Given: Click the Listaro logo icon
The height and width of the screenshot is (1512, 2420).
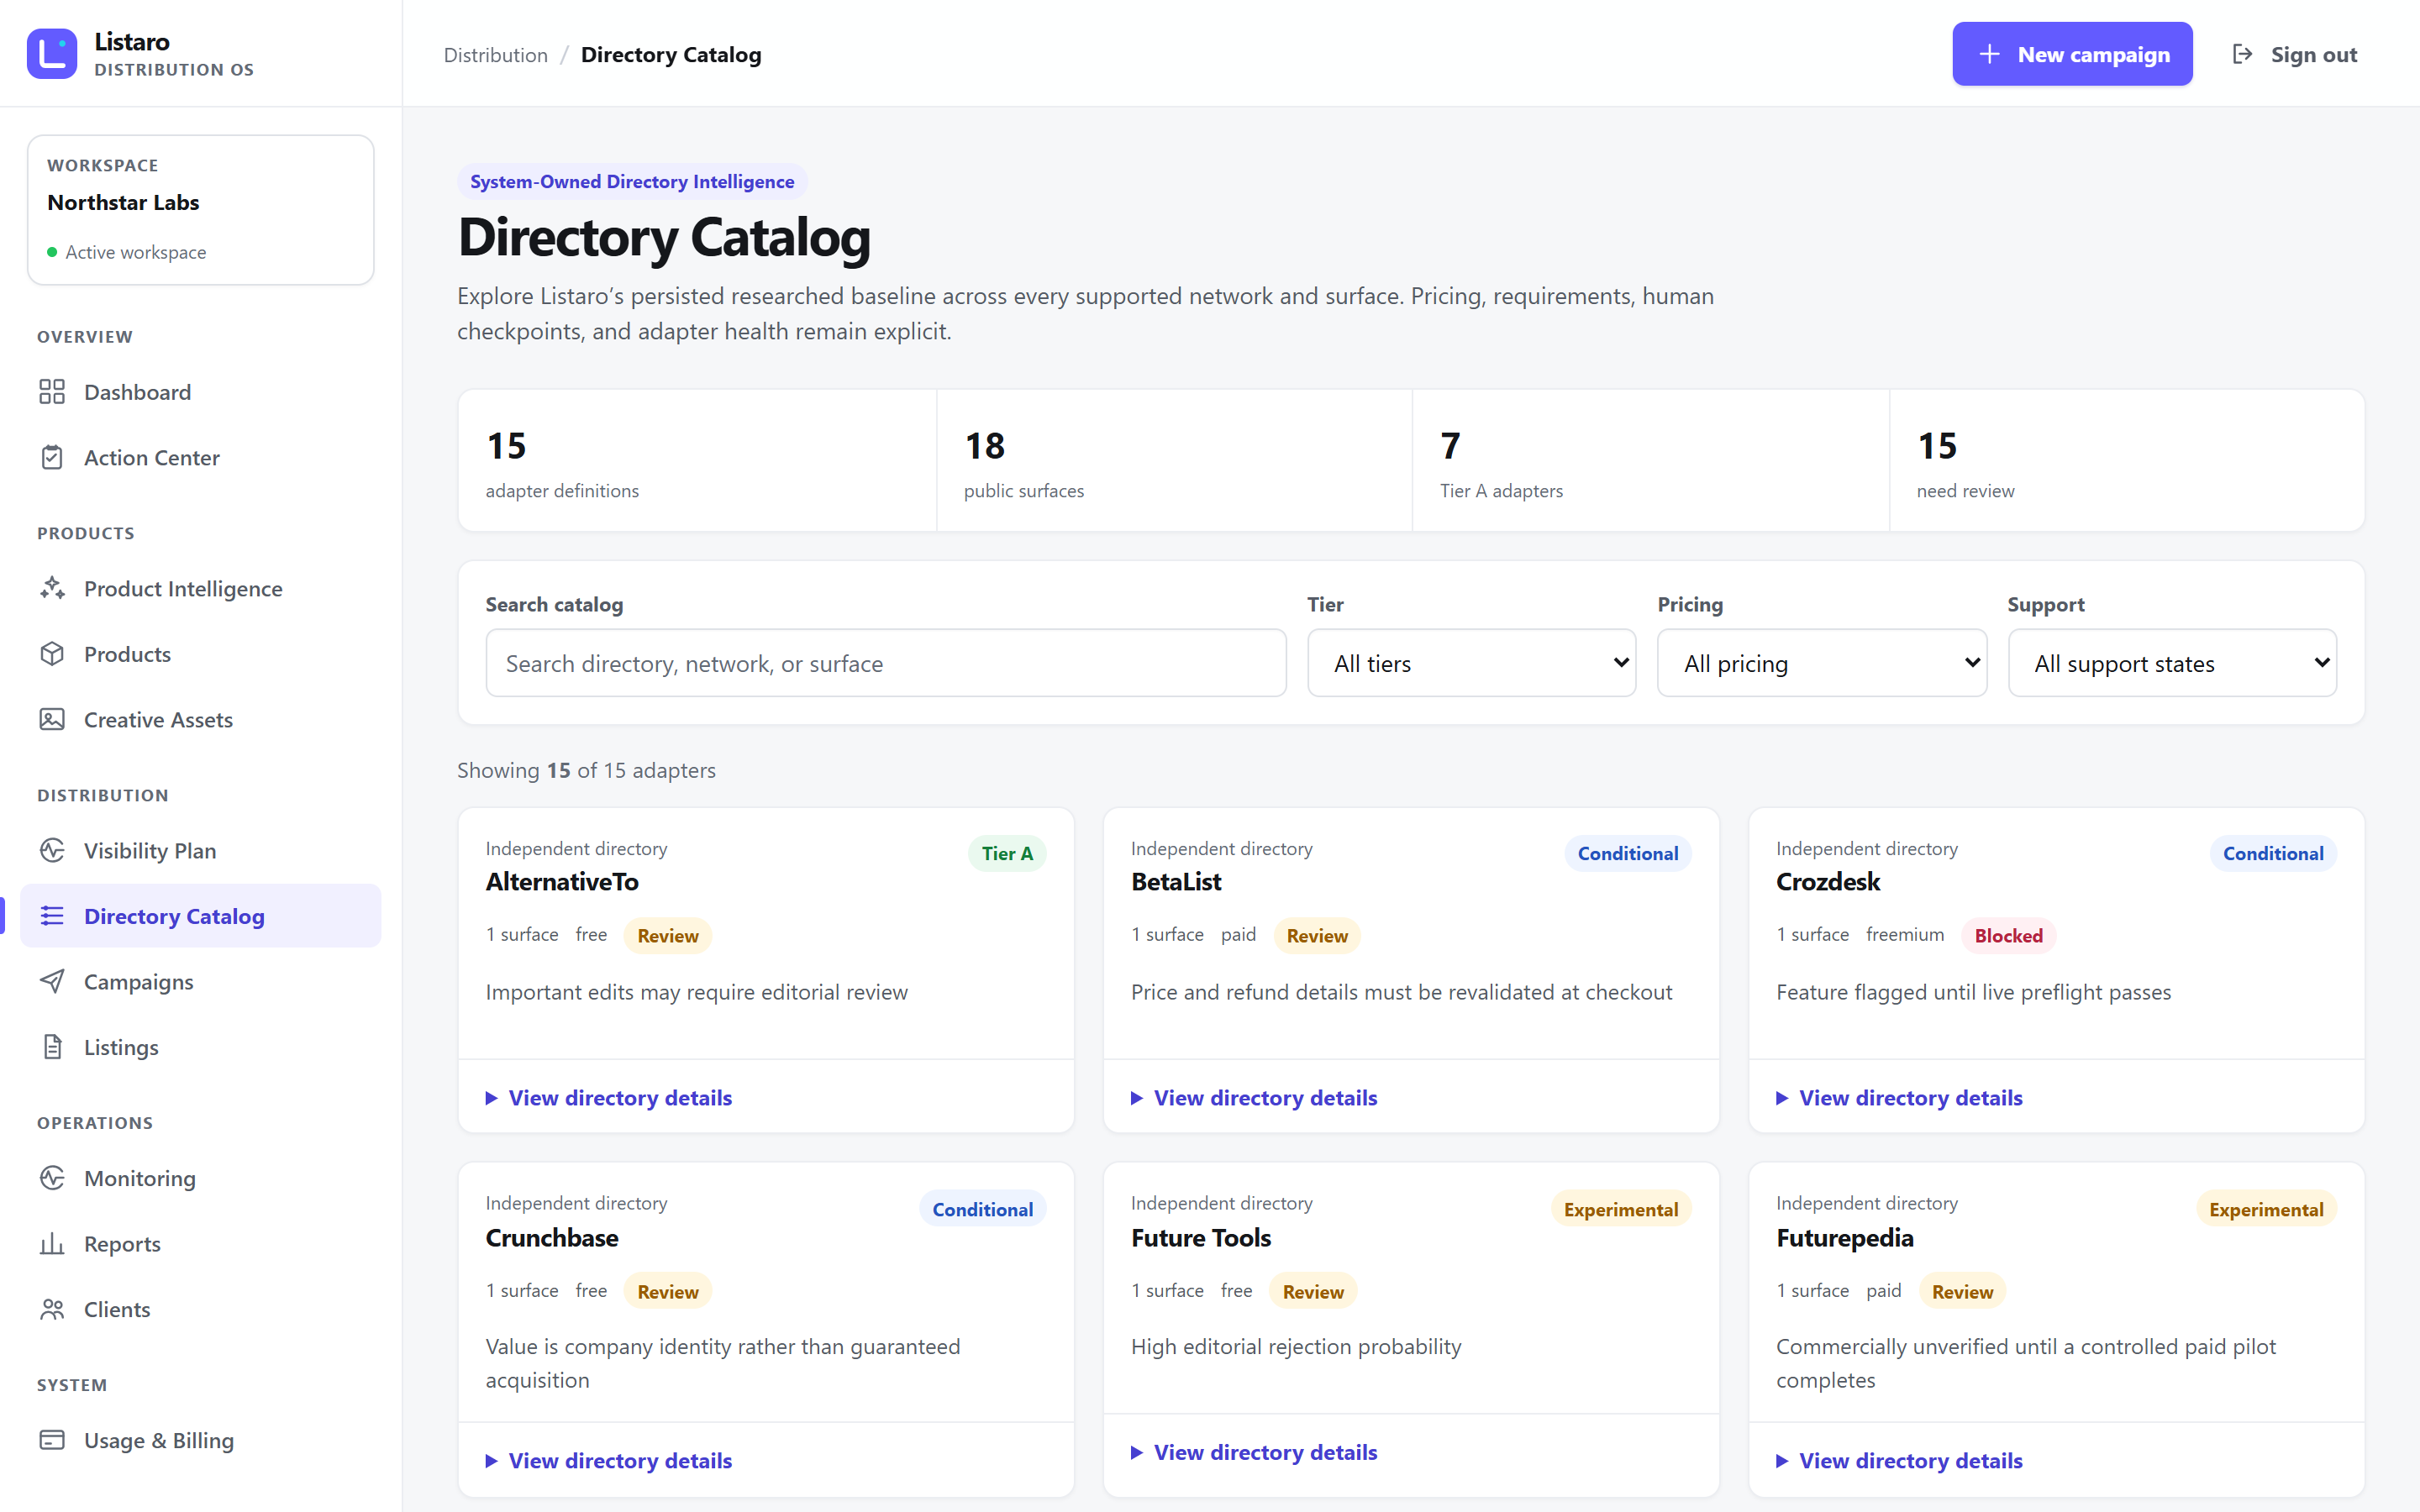Looking at the screenshot, I should coord(52,54).
